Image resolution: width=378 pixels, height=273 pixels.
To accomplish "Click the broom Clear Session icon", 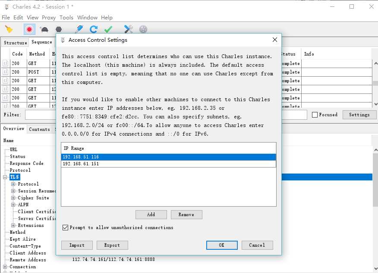I will point(9,29).
